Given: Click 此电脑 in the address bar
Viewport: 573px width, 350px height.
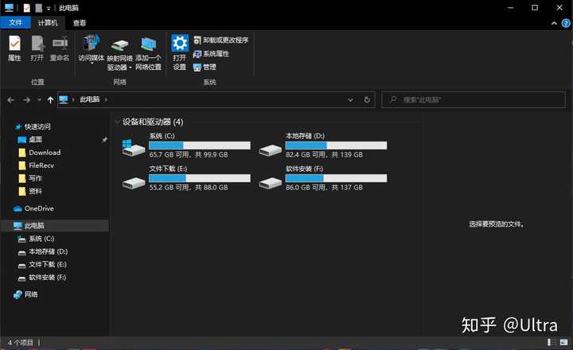Looking at the screenshot, I should [89, 99].
